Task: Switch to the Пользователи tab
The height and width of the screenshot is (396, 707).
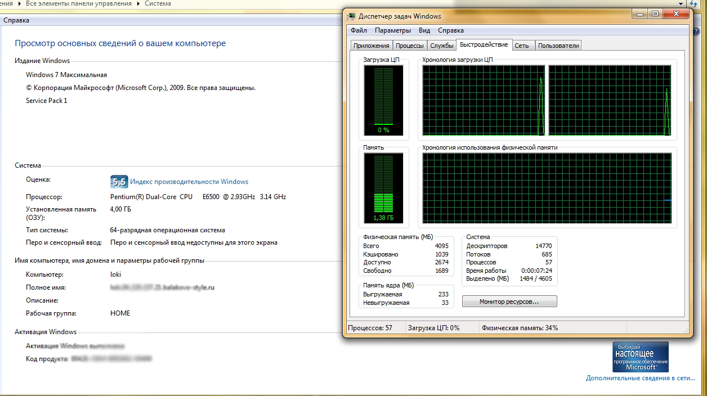Action: pos(558,46)
